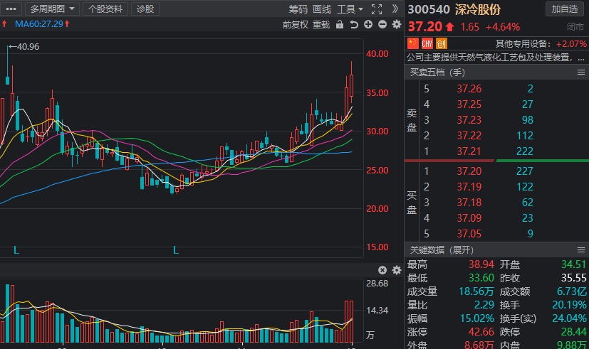Click the undo arrow icon above chart
The height and width of the screenshot is (349, 589).
(354, 25)
